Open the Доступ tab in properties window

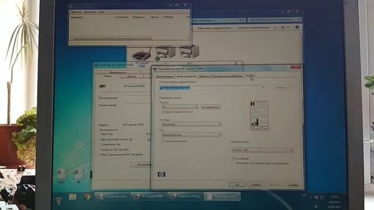pos(131,76)
